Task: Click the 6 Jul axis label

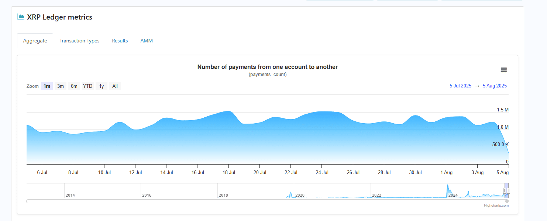Action: click(x=42, y=172)
